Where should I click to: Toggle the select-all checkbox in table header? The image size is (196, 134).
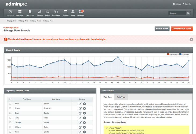[10, 99]
